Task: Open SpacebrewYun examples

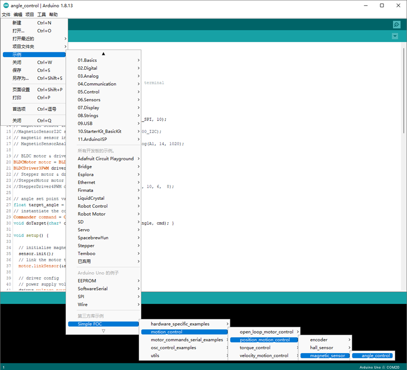Action: pos(104,238)
